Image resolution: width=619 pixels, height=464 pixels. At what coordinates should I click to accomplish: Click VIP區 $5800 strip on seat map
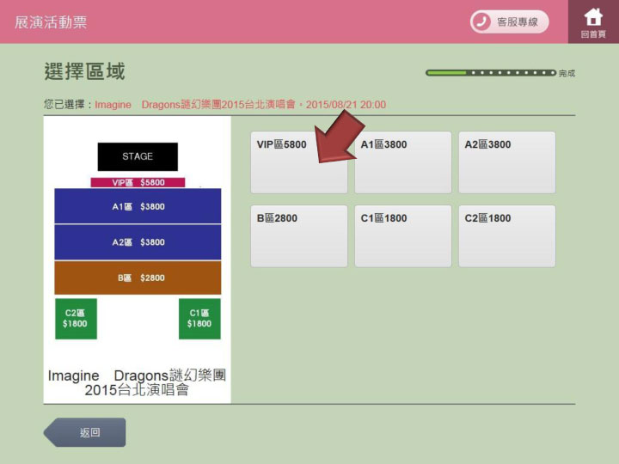pos(138,182)
